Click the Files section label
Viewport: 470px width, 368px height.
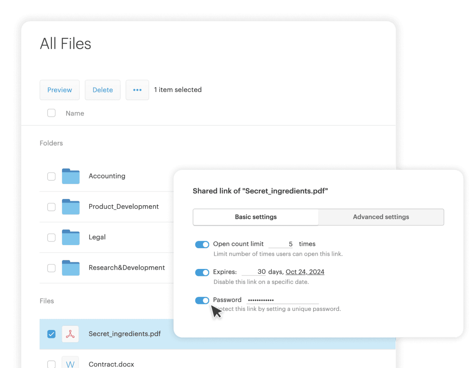tap(47, 301)
